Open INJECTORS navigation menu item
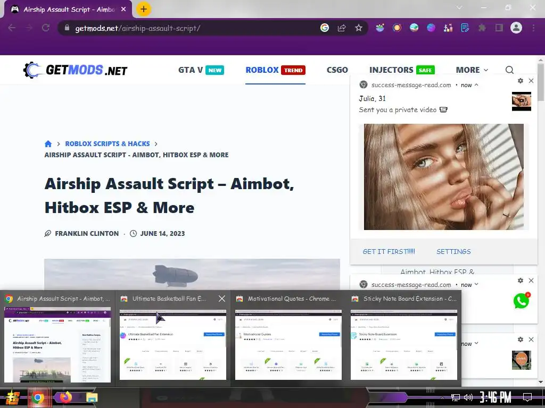 tap(402, 70)
